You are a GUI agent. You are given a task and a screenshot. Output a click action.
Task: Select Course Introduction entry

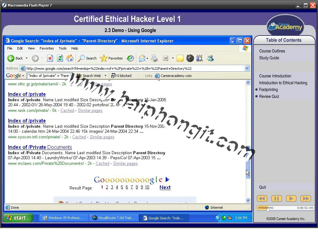pos(275,76)
